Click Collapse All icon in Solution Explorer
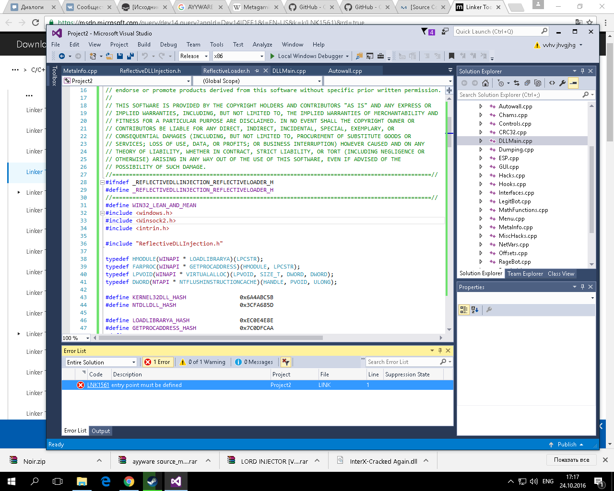The width and height of the screenshot is (614, 491). (x=527, y=83)
